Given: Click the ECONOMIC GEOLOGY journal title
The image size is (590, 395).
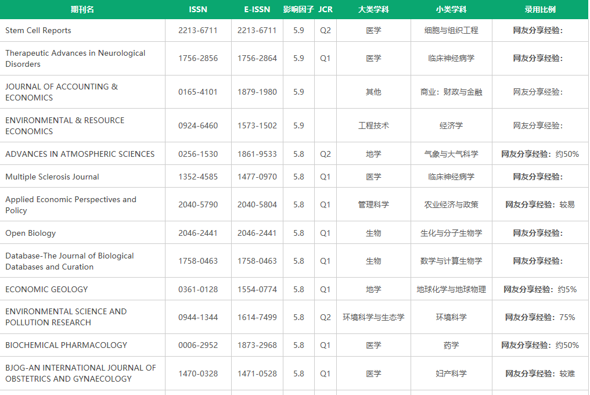Looking at the screenshot, I should (x=46, y=289).
